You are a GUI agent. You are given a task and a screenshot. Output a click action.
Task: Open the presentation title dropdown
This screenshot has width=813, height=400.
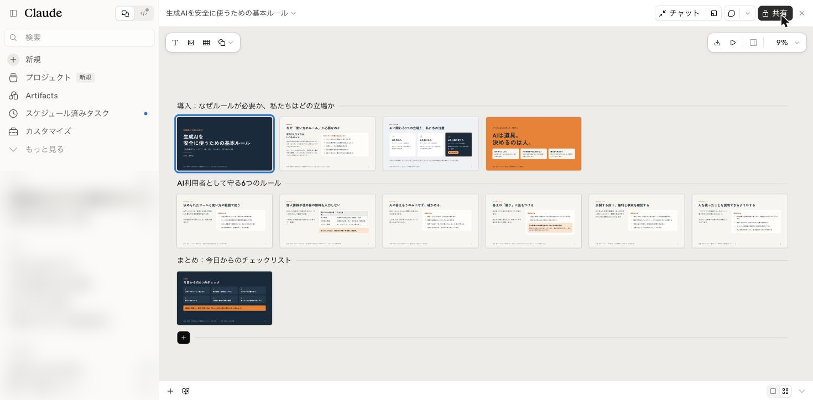[231, 13]
